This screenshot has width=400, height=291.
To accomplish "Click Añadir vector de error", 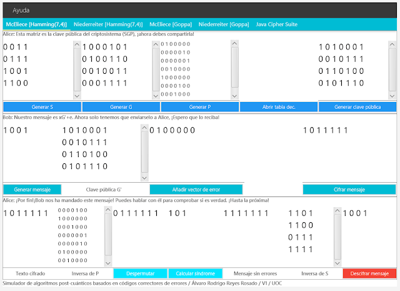I will (196, 189).
